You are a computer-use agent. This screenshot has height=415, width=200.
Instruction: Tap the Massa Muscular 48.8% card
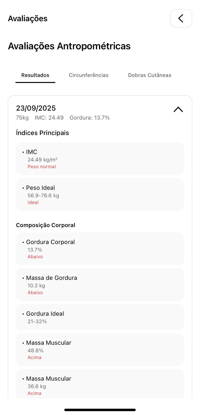(x=100, y=350)
